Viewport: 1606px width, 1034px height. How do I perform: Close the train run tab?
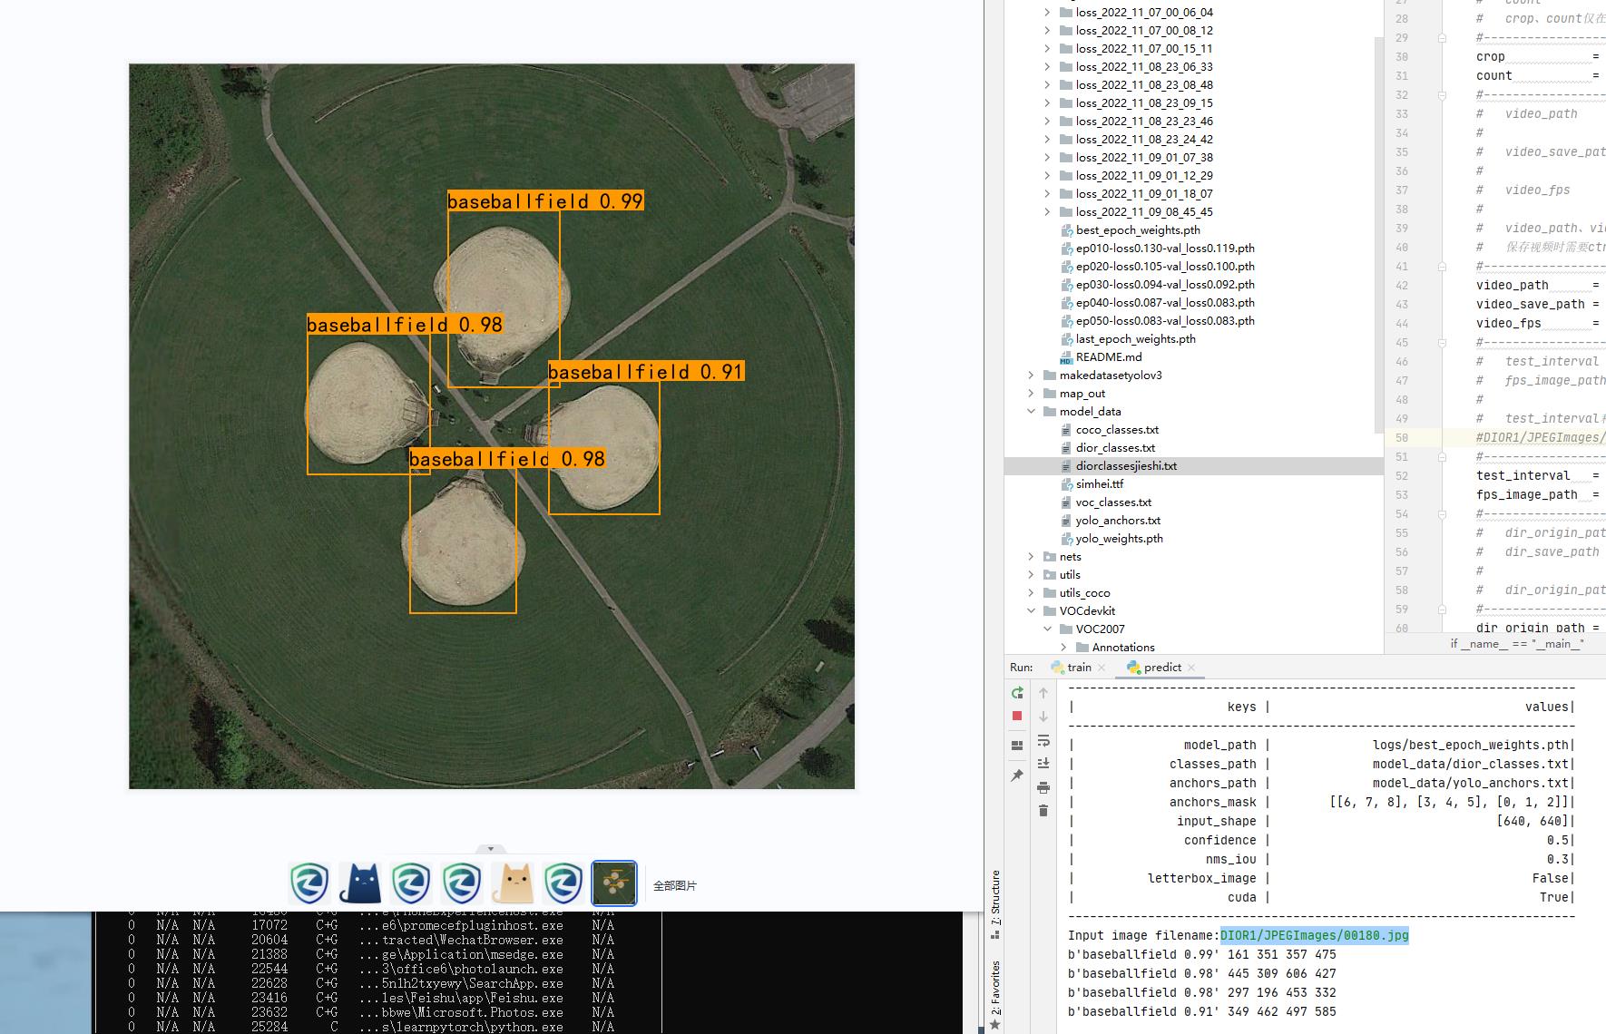[x=1102, y=668]
